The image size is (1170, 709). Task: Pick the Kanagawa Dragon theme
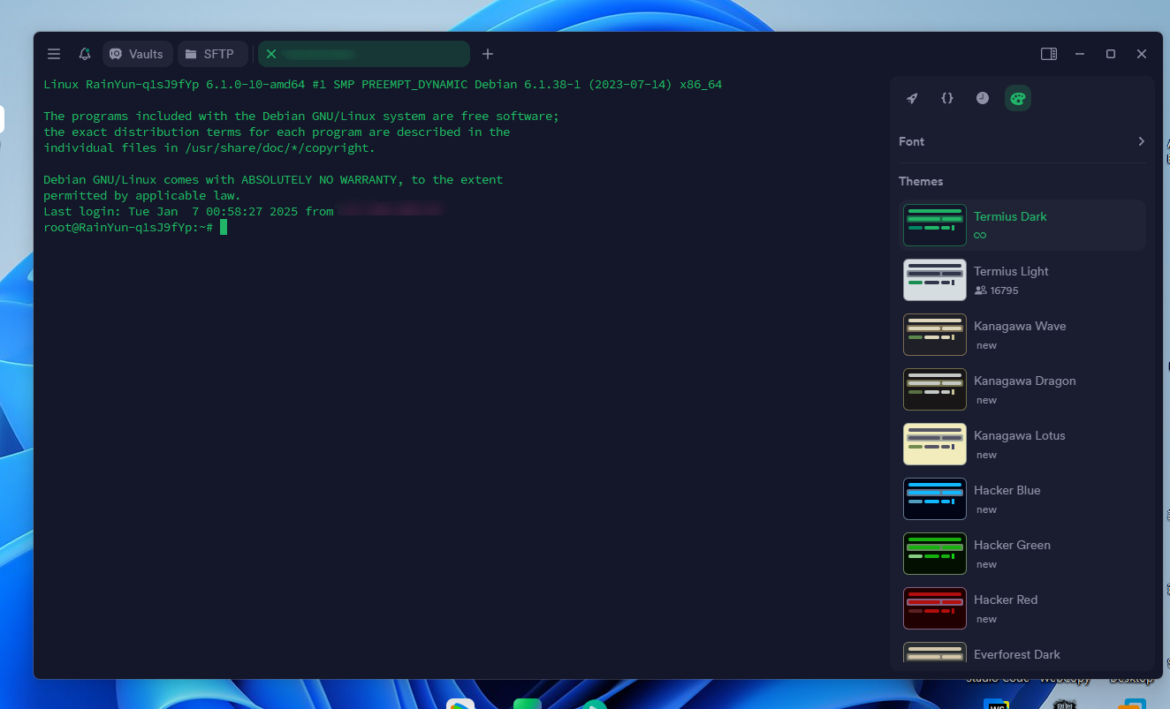(x=1022, y=389)
